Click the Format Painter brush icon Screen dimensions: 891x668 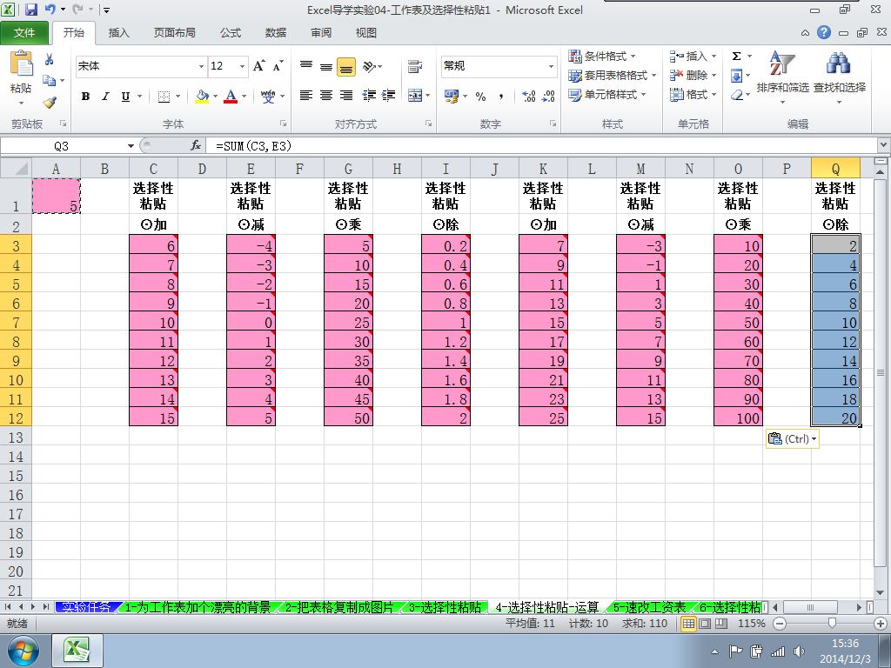[50, 102]
